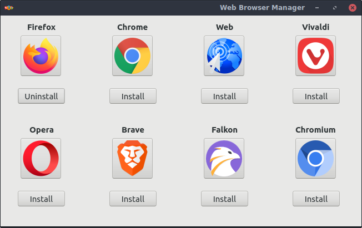362x228 pixels.
Task: Click the Falkon heading label
Action: click(224, 130)
